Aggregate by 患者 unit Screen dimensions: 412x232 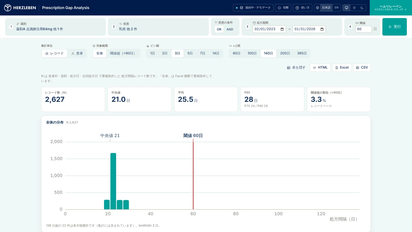77,53
